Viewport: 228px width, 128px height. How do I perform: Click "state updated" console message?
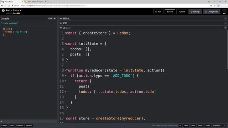tap(10, 23)
